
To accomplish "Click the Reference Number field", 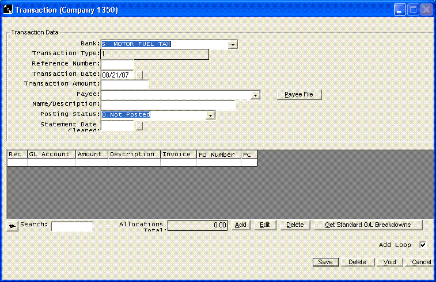I will [x=117, y=64].
